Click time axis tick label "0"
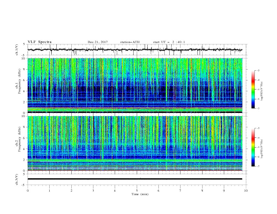The image size is (277, 214). 28,191
